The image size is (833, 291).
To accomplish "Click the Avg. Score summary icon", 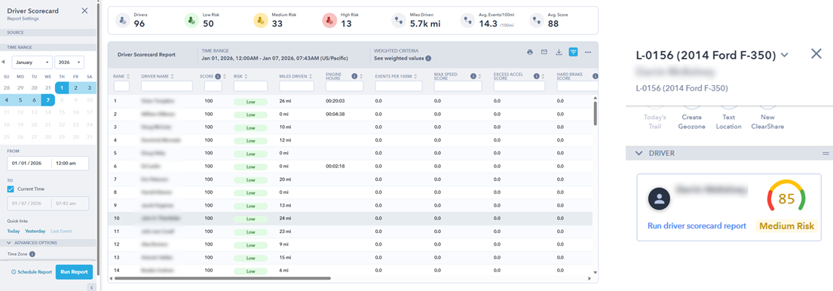I will tap(537, 20).
